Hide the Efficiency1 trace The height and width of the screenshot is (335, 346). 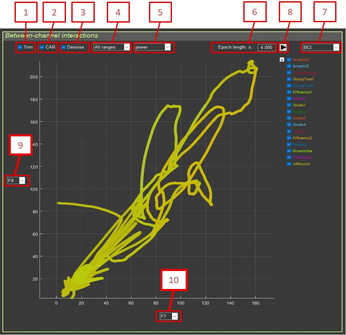pos(289,92)
